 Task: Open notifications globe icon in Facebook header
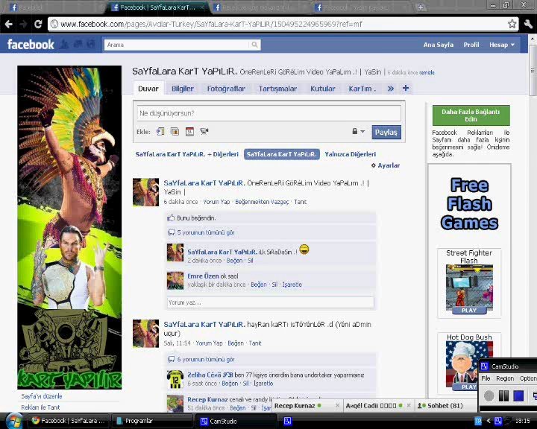91,44
